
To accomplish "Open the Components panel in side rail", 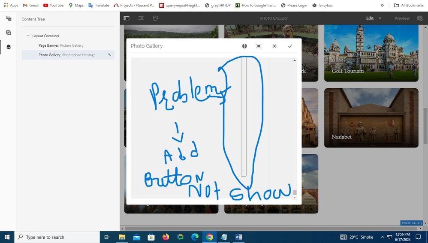I will pyautogui.click(x=9, y=33).
